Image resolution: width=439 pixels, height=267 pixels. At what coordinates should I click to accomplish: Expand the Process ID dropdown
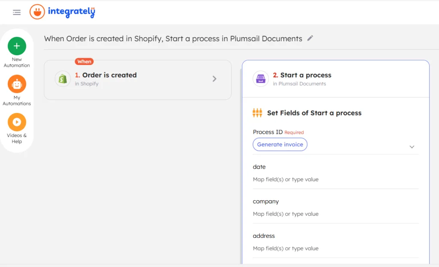click(x=412, y=146)
